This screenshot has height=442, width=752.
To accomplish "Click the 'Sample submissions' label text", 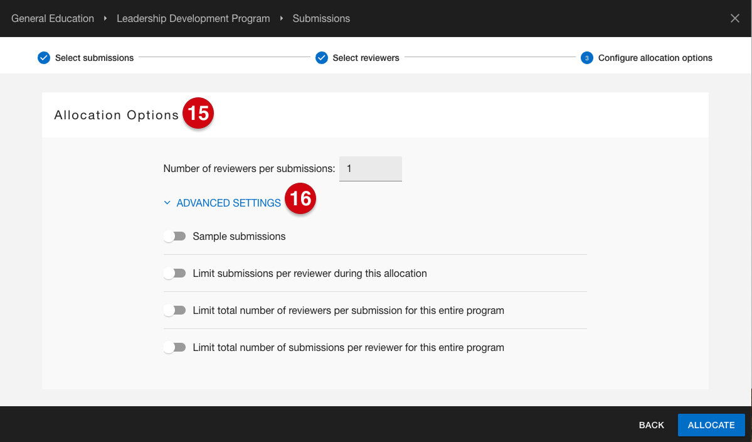I will pyautogui.click(x=239, y=236).
